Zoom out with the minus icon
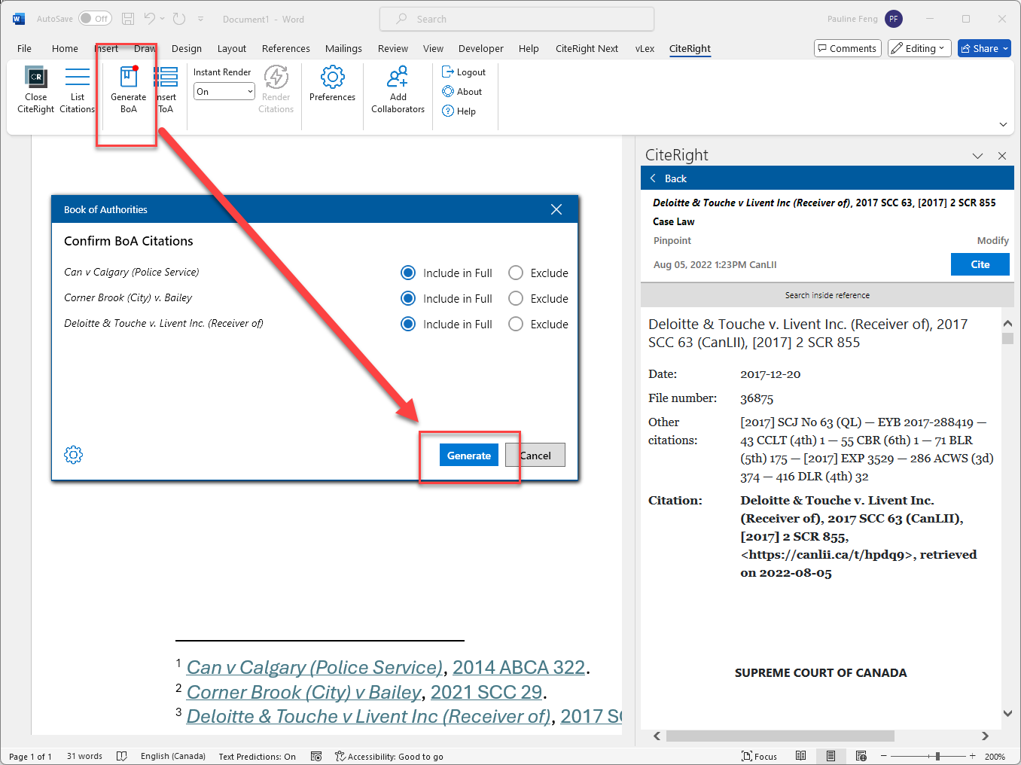The height and width of the screenshot is (765, 1021). [x=884, y=756]
